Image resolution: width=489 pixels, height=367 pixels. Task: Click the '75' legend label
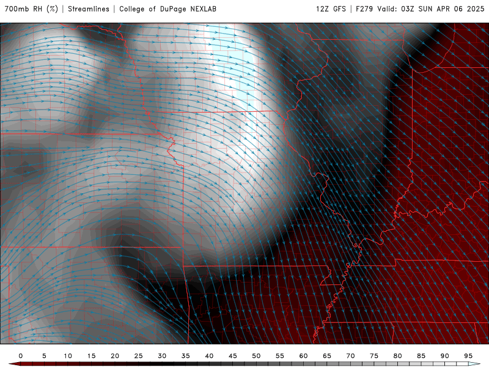tap(374, 356)
